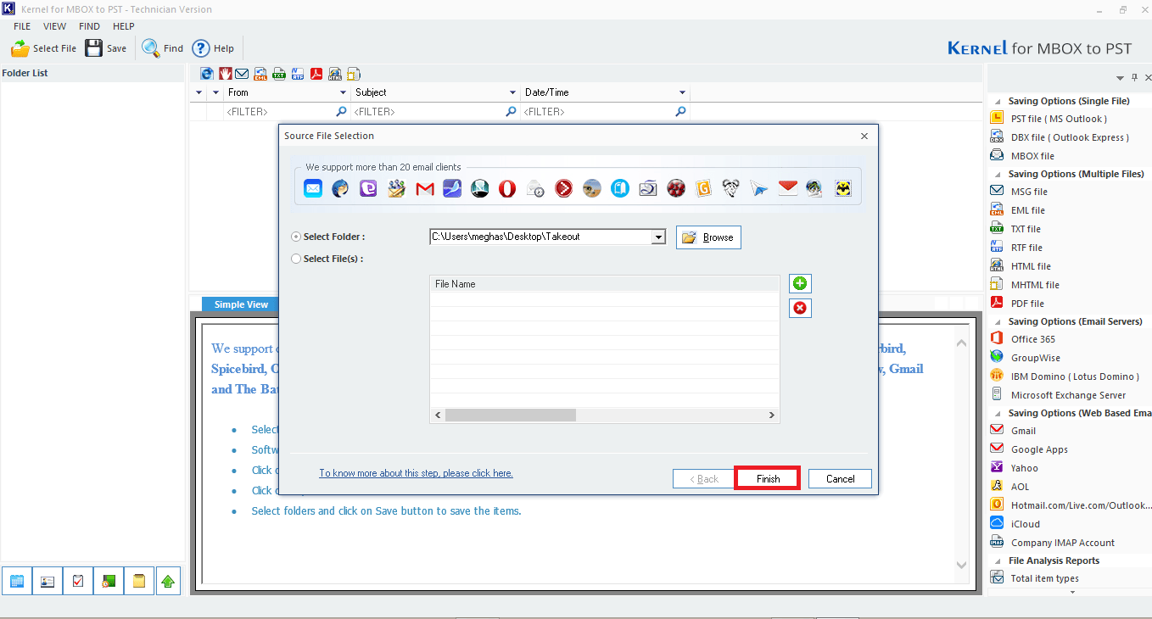Select IBM Domino (Lotus Domino) option
Image resolution: width=1152 pixels, height=619 pixels.
(x=1065, y=376)
